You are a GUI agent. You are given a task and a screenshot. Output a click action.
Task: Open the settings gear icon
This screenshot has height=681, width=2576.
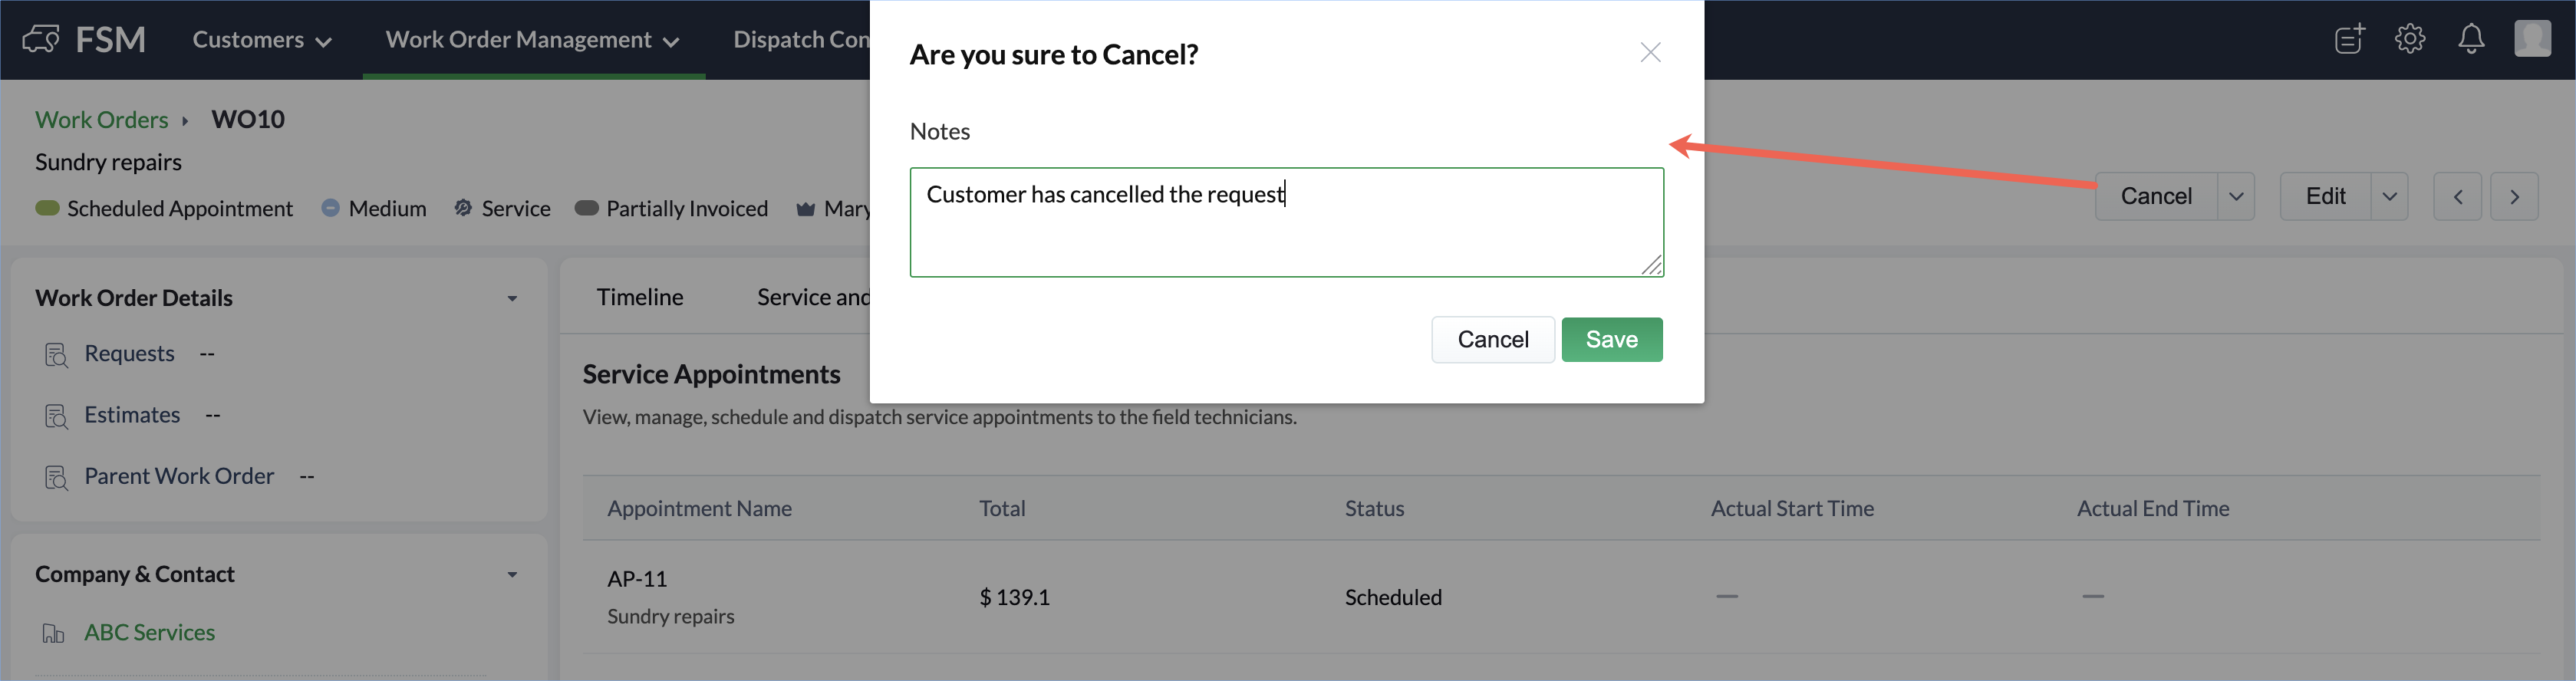2410,39
